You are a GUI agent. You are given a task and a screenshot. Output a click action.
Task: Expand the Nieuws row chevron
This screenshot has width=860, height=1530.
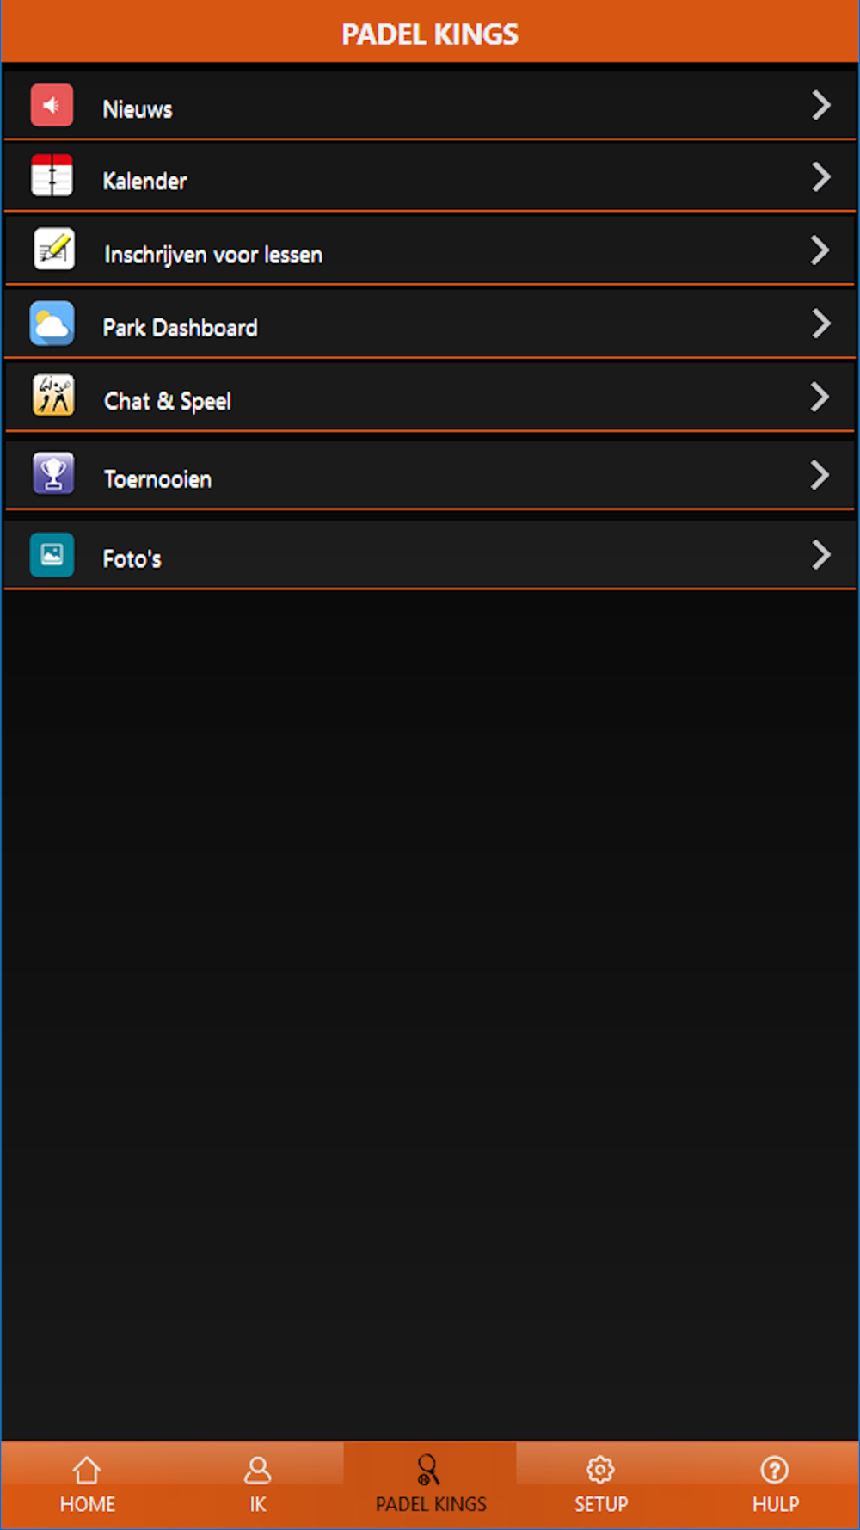(x=821, y=105)
